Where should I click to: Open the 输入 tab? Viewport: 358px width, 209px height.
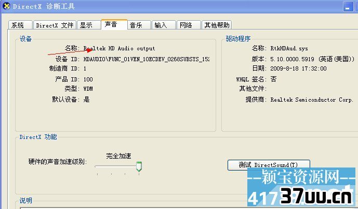point(164,25)
